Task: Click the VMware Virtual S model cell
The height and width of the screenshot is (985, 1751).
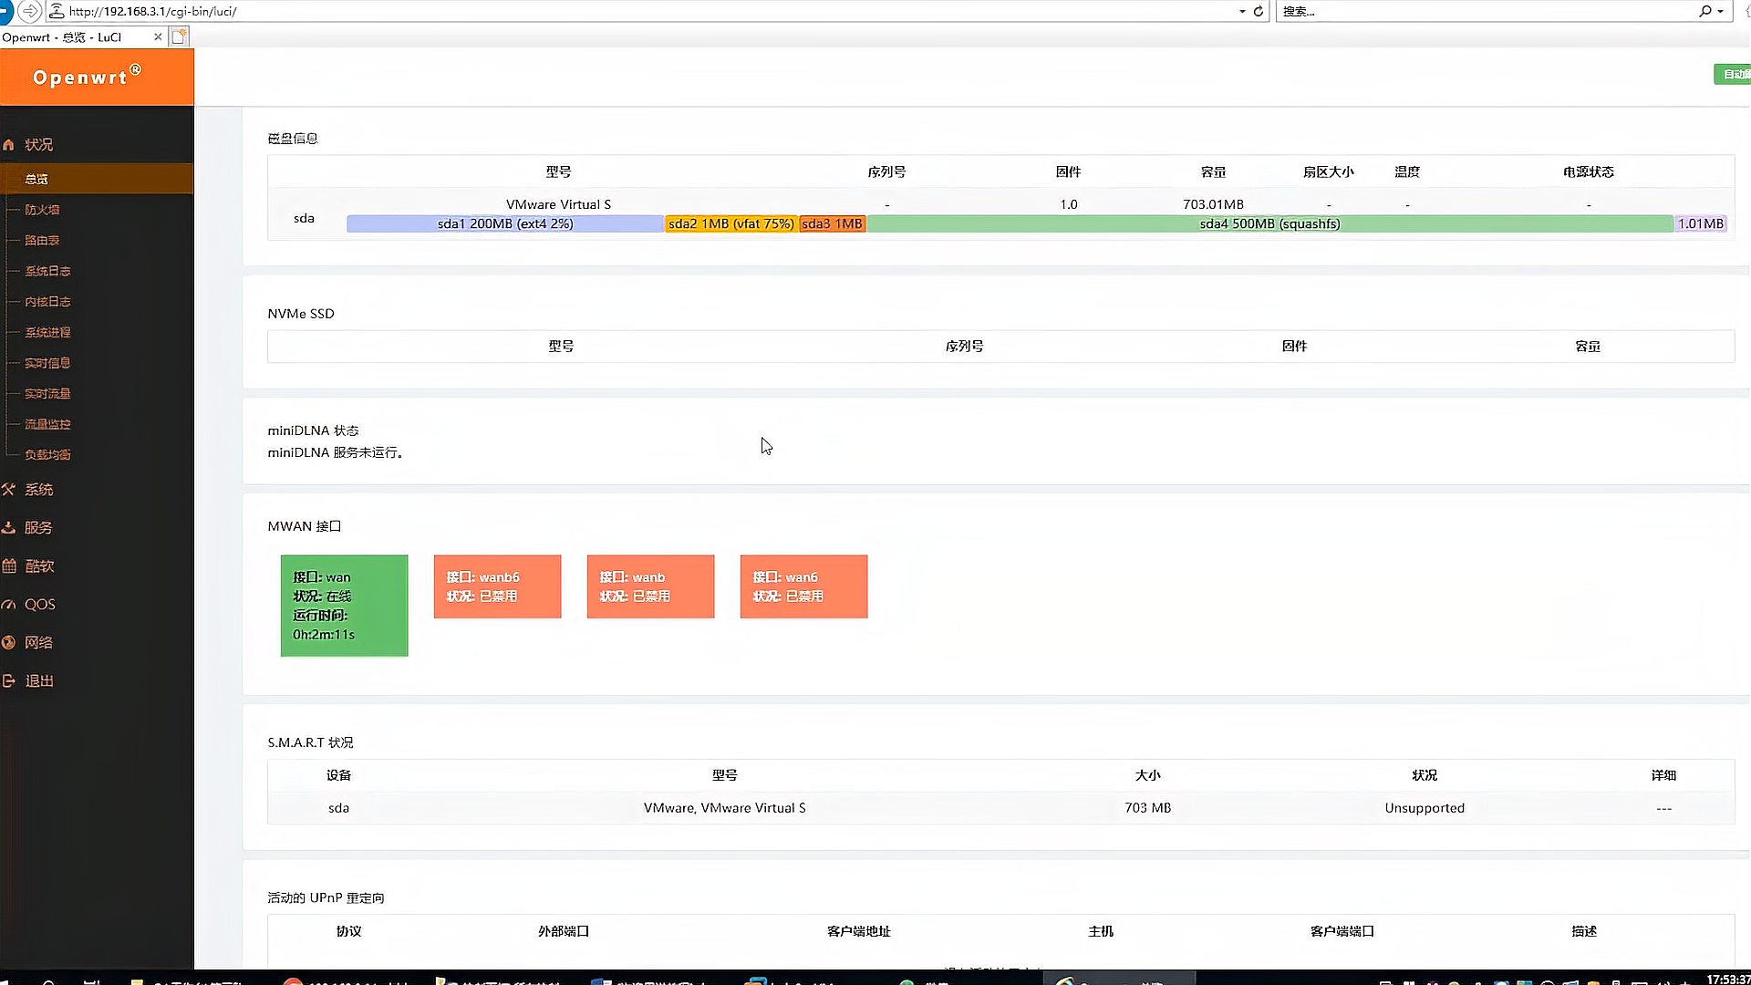Action: [558, 204]
